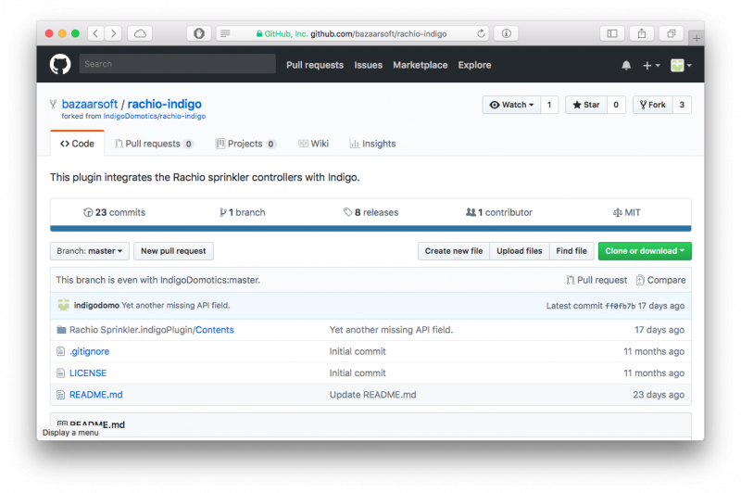Viewport: 741px width, 493px height.
Task: Click Compare link
Action: tap(660, 280)
